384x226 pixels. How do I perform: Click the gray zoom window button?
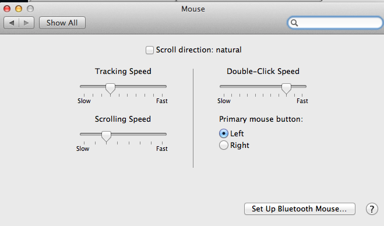click(x=30, y=9)
